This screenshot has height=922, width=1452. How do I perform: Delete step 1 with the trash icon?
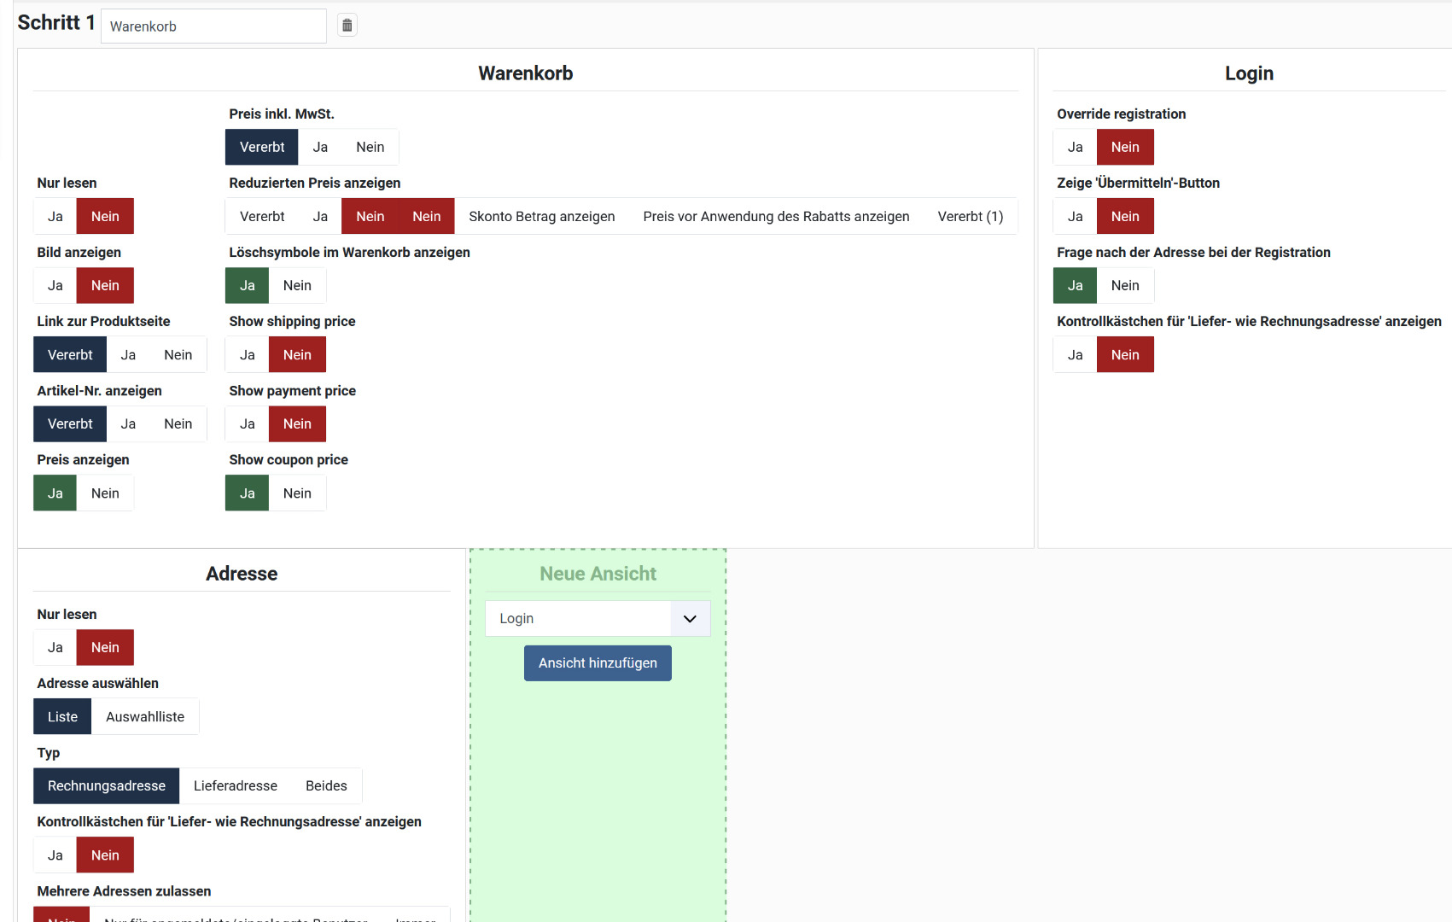click(x=347, y=26)
